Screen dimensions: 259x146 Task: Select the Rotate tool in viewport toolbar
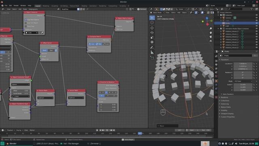point(152,32)
